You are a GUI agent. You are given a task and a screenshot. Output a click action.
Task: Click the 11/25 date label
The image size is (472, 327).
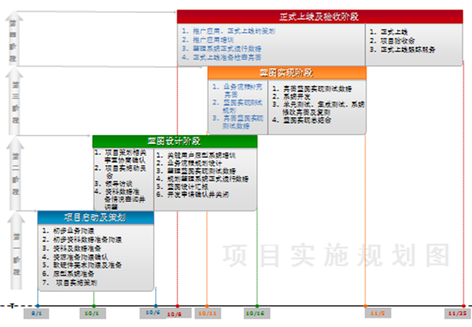(458, 314)
